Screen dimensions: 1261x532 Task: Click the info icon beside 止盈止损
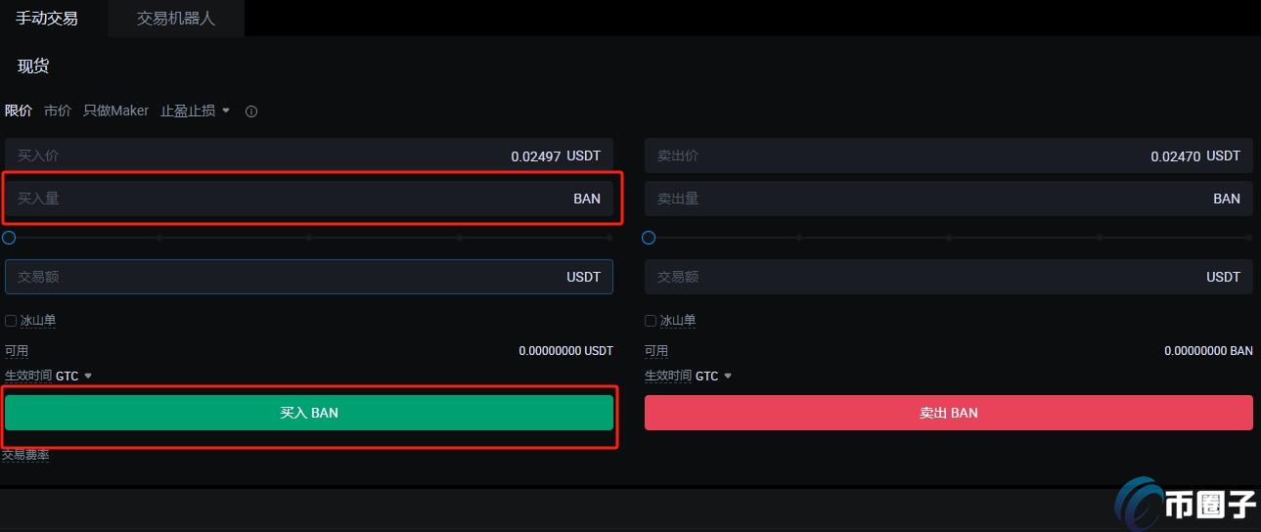(251, 111)
